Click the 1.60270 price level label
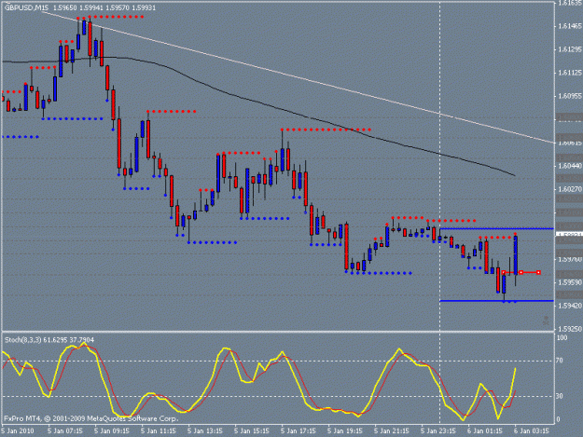 (570, 189)
